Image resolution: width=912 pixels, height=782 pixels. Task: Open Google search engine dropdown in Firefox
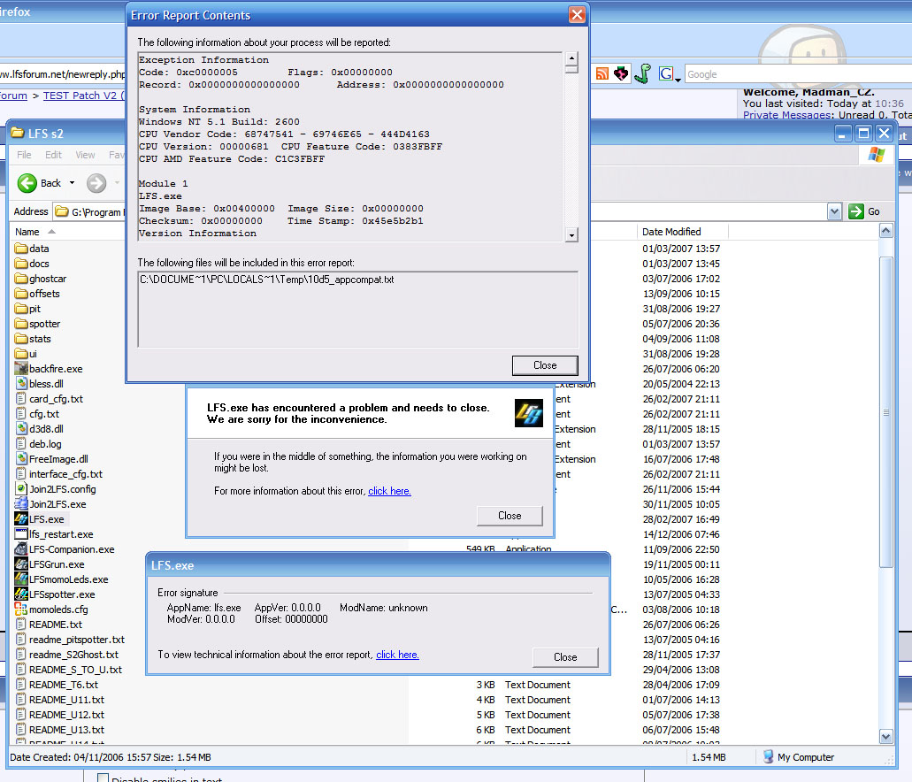pyautogui.click(x=670, y=74)
